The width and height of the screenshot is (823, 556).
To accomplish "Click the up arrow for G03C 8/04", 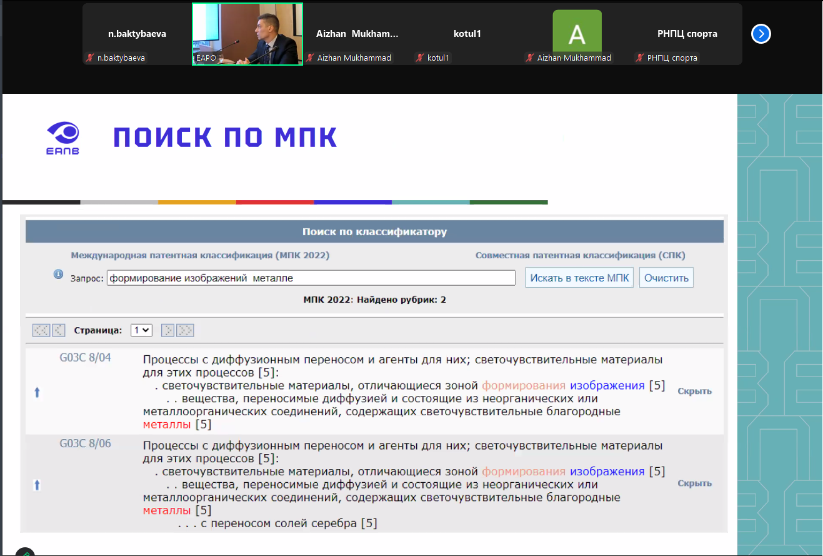I will click(x=37, y=392).
